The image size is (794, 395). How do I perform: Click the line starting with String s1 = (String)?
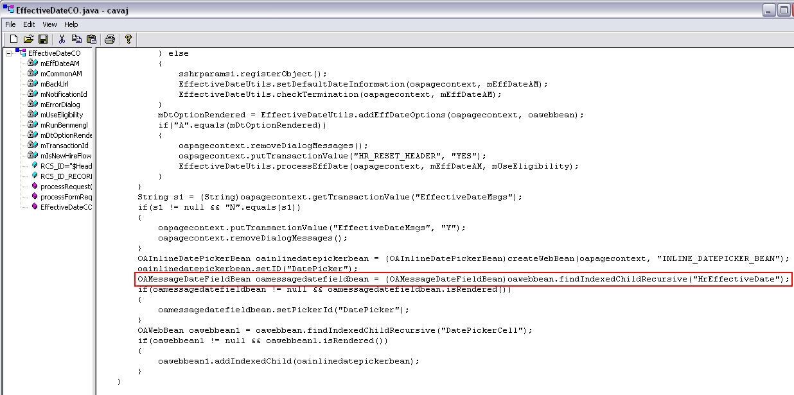[x=330, y=197]
